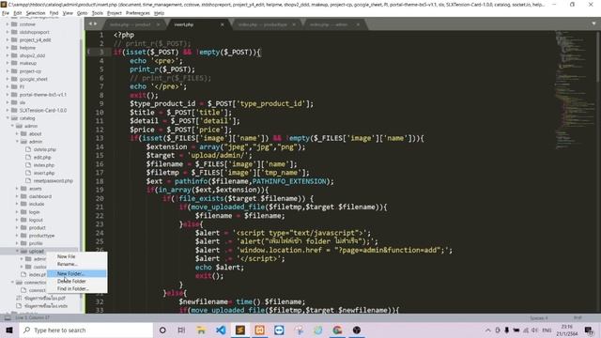Open the Preferences menu
Viewport: 601px width, 338px height.
138,13
